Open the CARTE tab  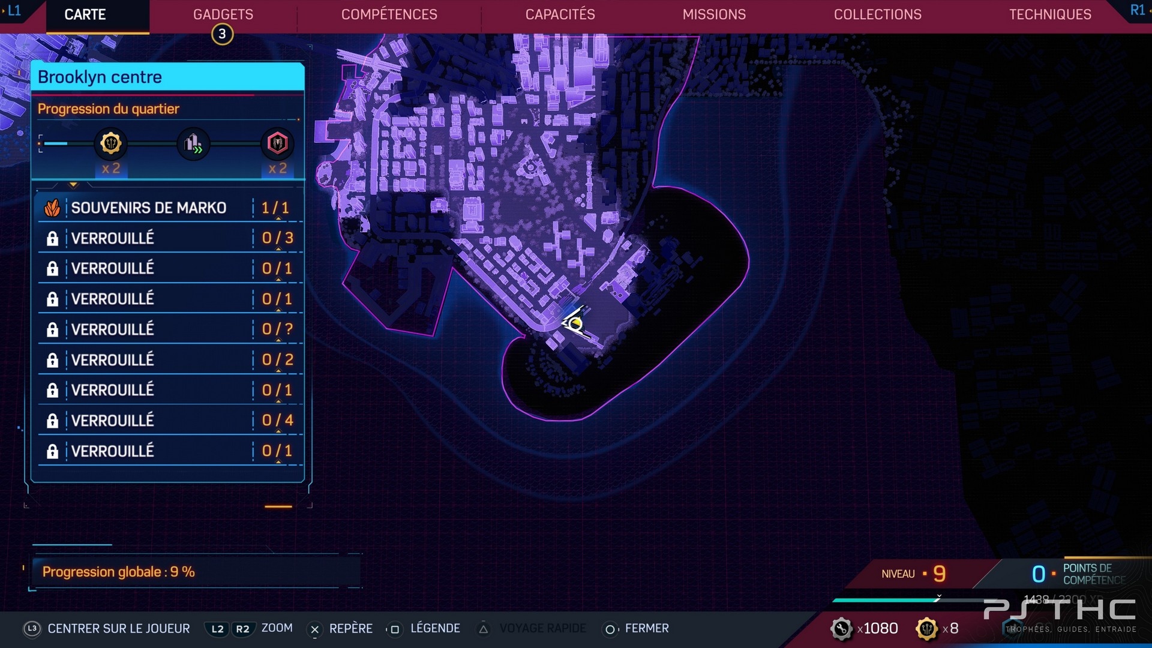(x=85, y=14)
